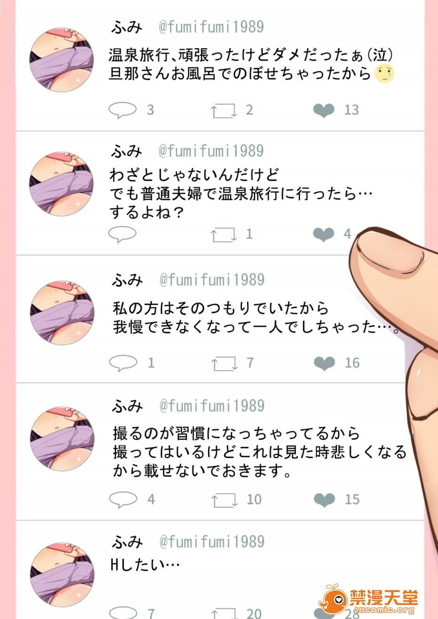Click reply bubble on the second post
The height and width of the screenshot is (619, 438).
(122, 234)
